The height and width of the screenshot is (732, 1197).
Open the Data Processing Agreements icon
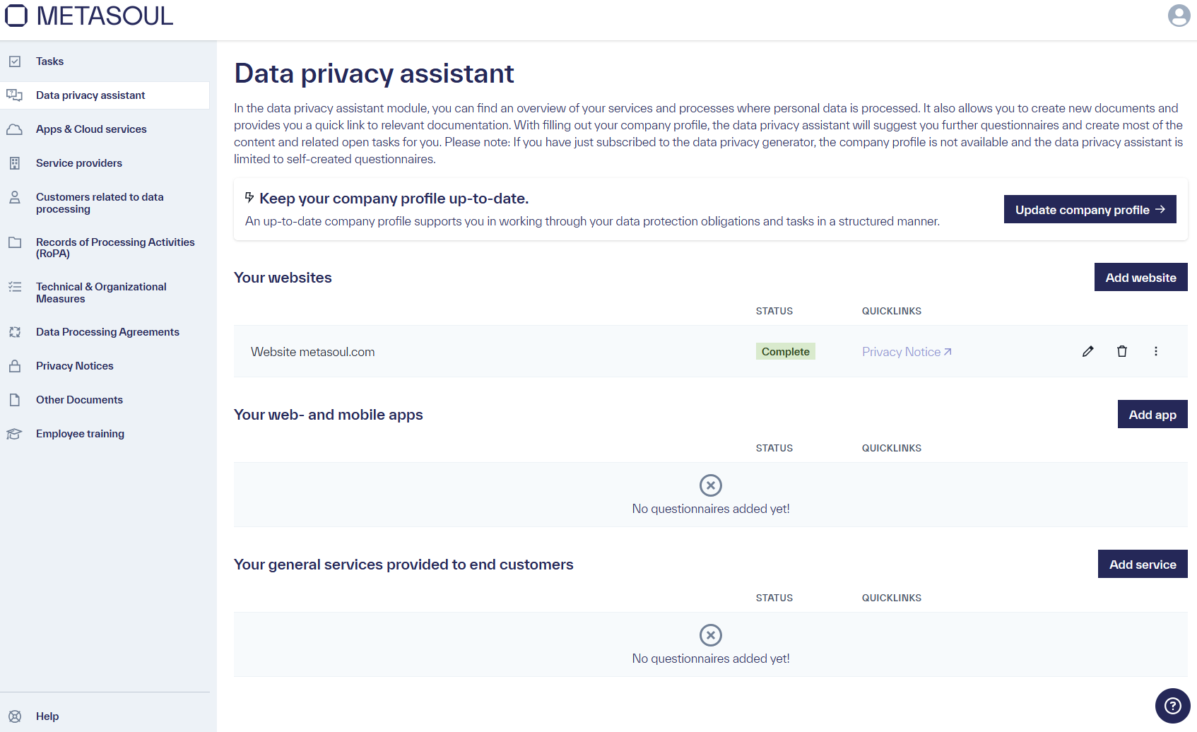click(x=15, y=331)
